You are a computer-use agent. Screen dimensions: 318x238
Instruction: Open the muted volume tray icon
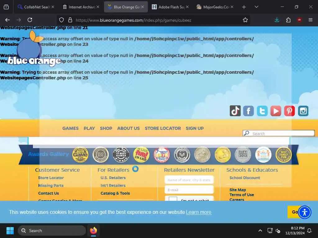[x=278, y=231]
